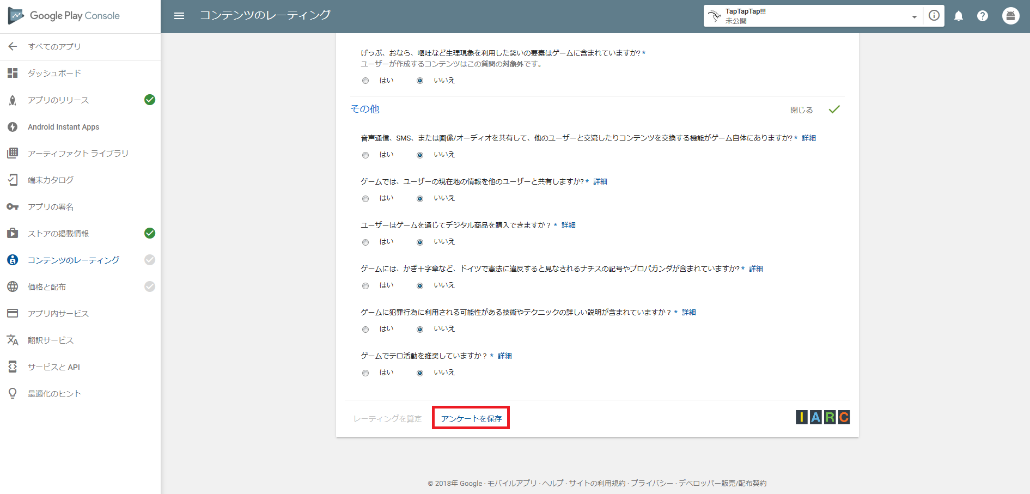This screenshot has width=1030, height=494.
Task: Click the サービスと API icon
Action: (13, 367)
